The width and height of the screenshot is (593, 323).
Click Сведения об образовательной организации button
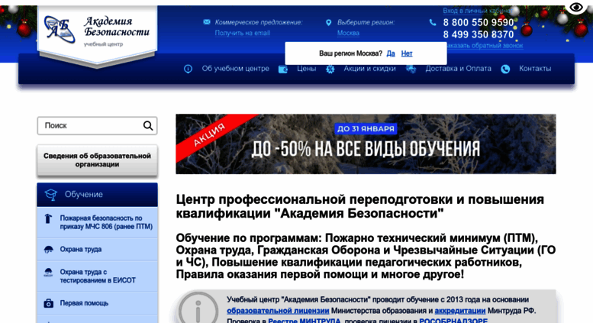(x=97, y=160)
